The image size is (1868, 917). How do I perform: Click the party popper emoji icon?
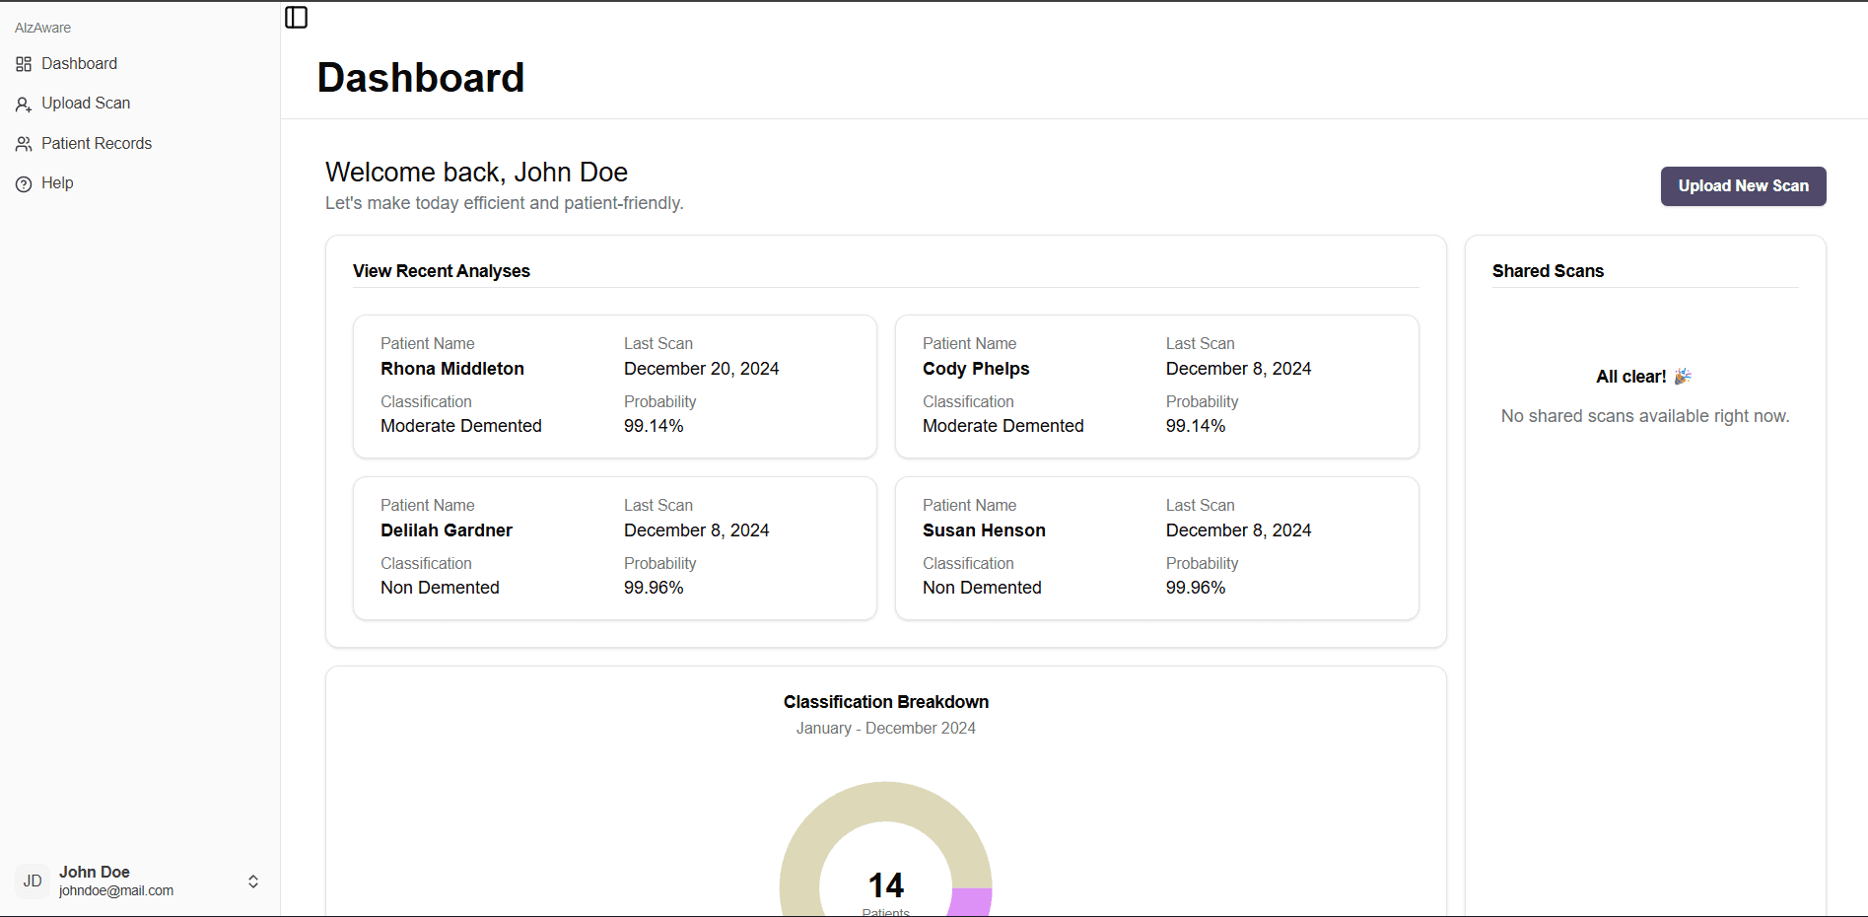point(1683,377)
